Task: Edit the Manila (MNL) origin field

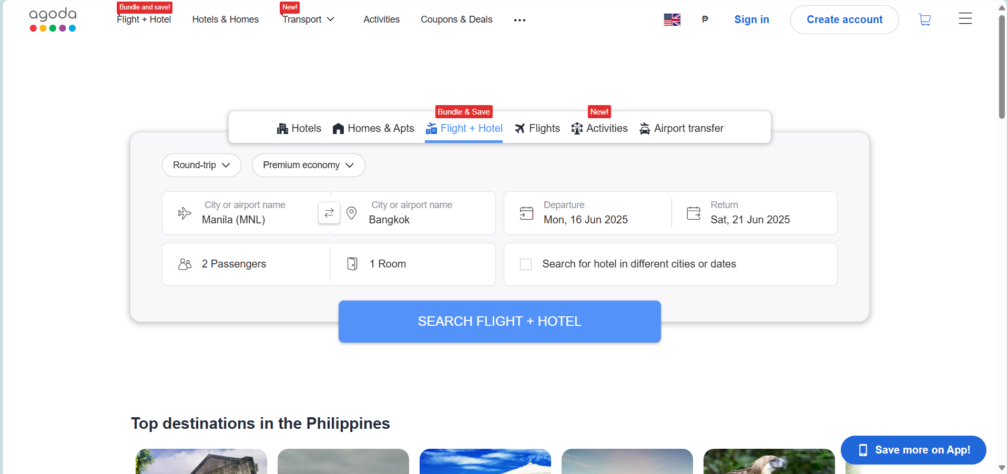Action: [x=246, y=213]
